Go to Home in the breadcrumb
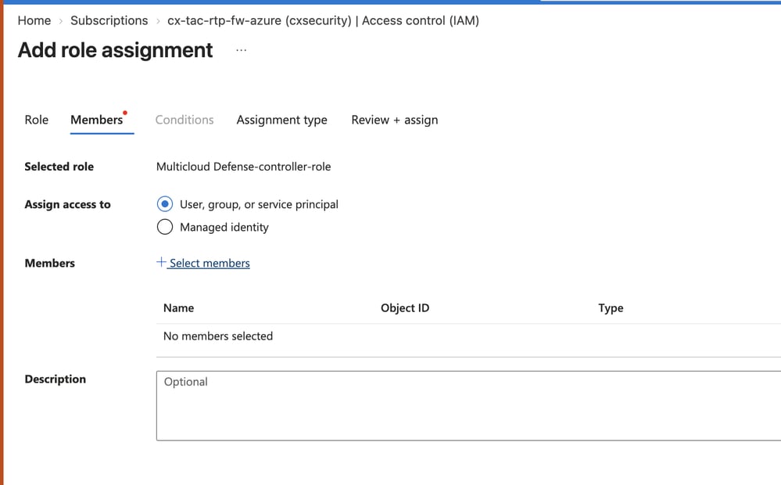 tap(34, 20)
